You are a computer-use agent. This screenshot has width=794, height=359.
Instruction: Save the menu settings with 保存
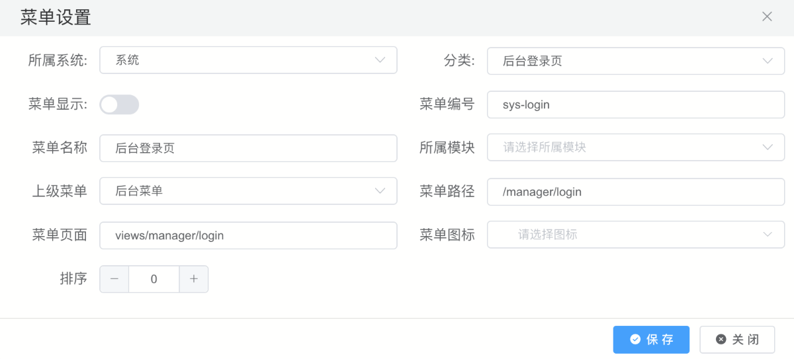point(651,340)
